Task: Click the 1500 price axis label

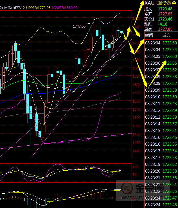Action: 137,126
